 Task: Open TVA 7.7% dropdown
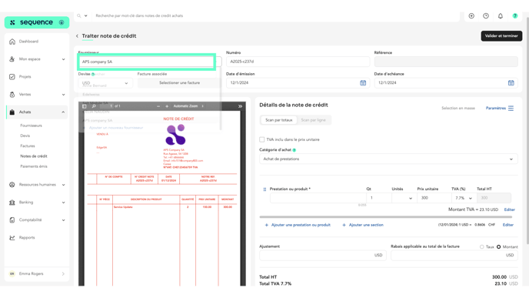[x=464, y=198]
